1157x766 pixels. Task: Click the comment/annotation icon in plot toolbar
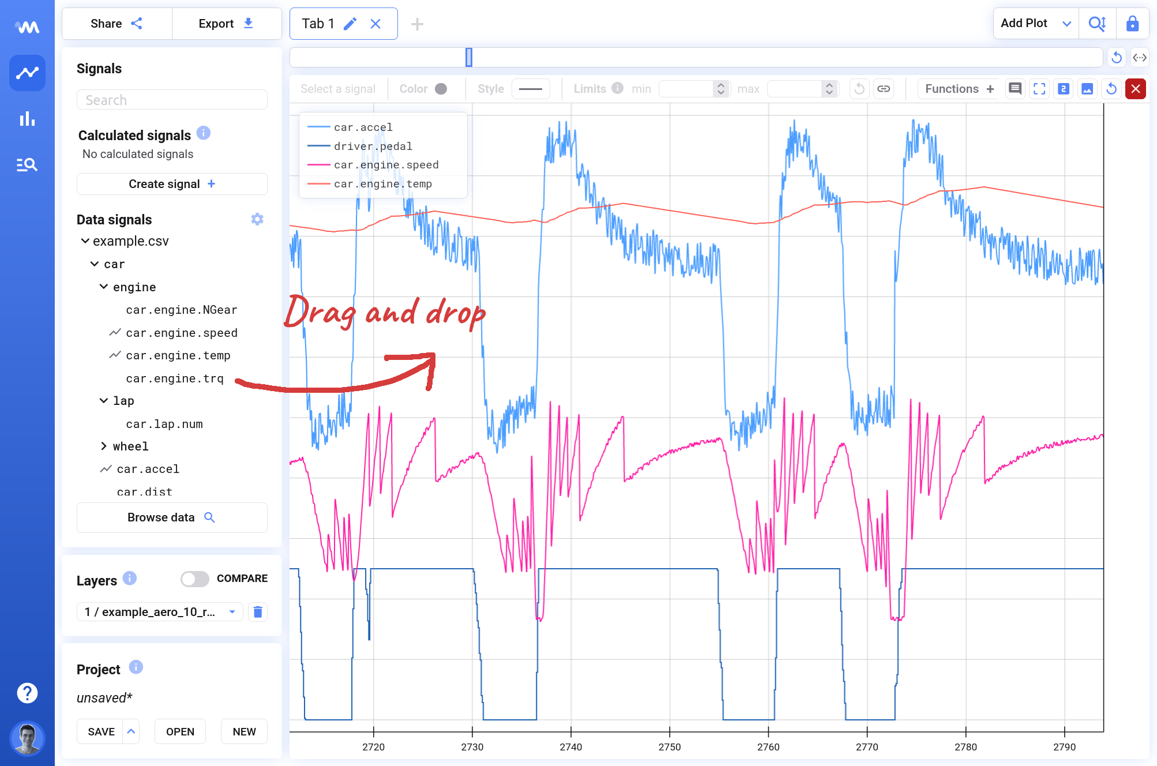[x=1015, y=89]
